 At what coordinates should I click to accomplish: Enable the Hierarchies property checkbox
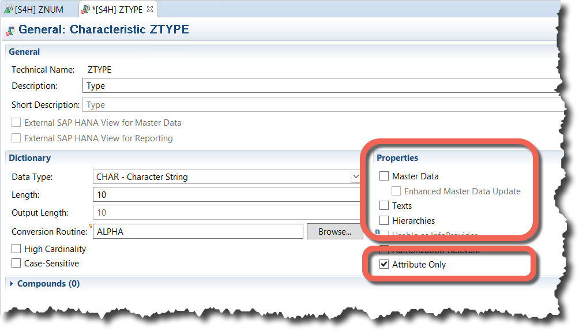pyautogui.click(x=384, y=220)
